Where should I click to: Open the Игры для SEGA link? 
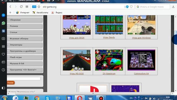tap(77, 38)
